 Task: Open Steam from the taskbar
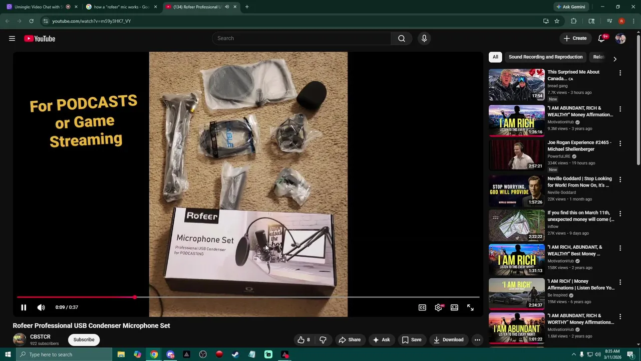tap(235, 354)
